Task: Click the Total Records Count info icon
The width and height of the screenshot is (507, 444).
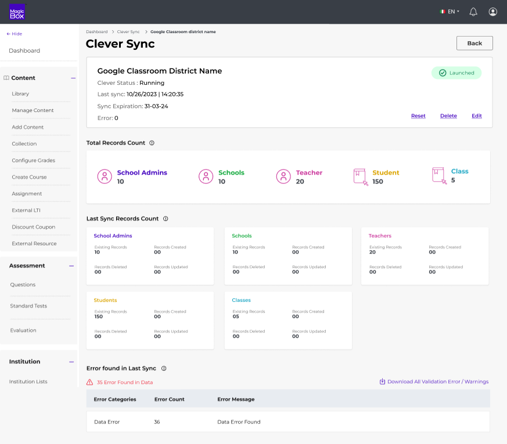Action: (x=152, y=143)
